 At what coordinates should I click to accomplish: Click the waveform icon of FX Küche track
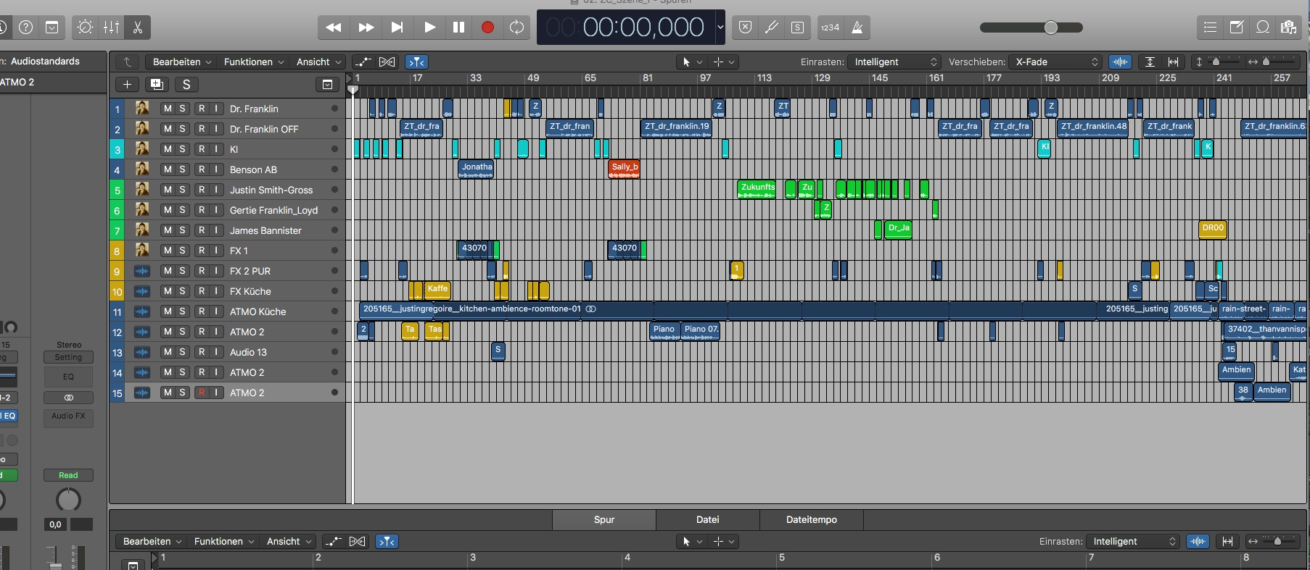(x=142, y=291)
